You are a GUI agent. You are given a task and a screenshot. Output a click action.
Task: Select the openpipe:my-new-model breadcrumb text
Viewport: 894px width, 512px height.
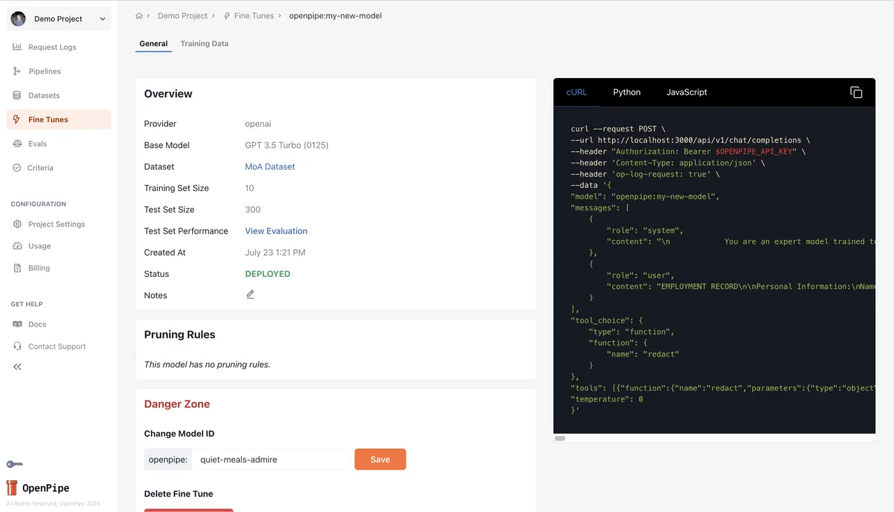[x=335, y=15]
